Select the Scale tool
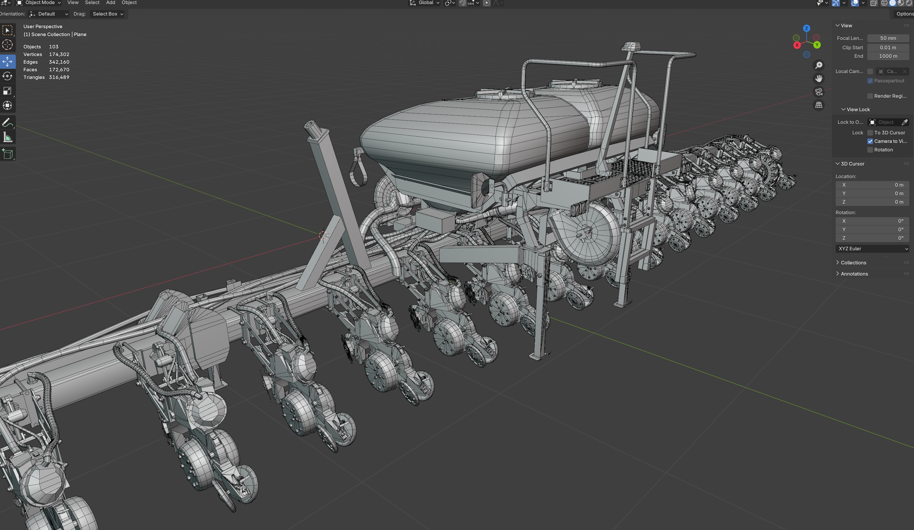 click(7, 91)
